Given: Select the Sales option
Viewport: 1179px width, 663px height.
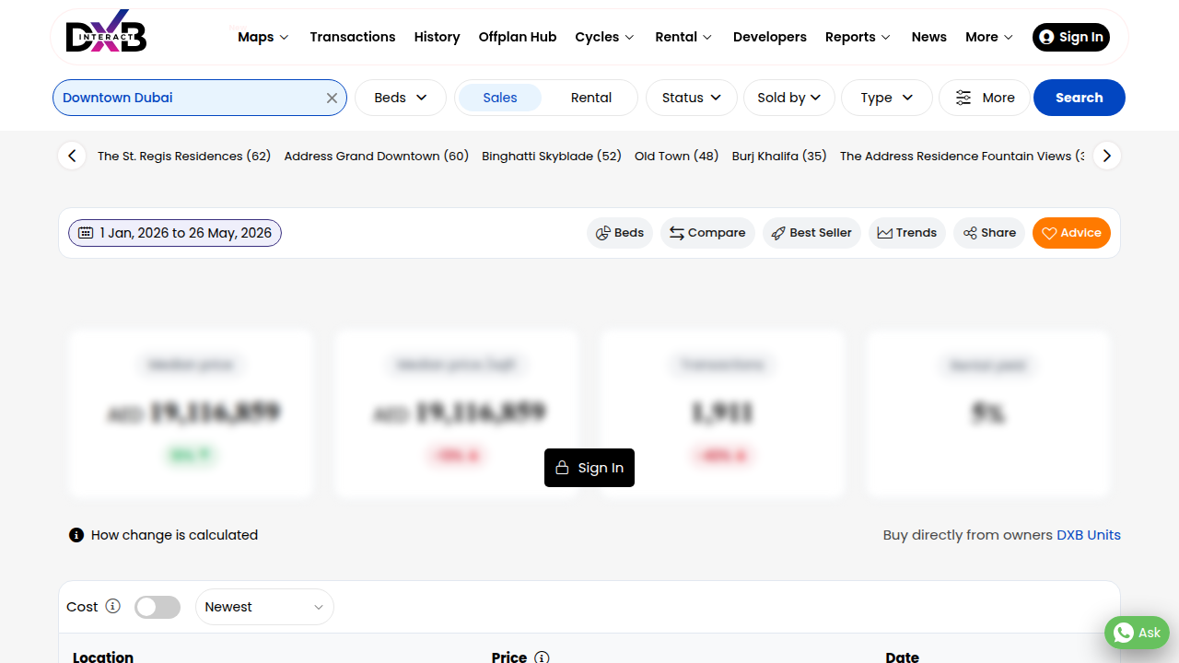Looking at the screenshot, I should click(x=500, y=98).
